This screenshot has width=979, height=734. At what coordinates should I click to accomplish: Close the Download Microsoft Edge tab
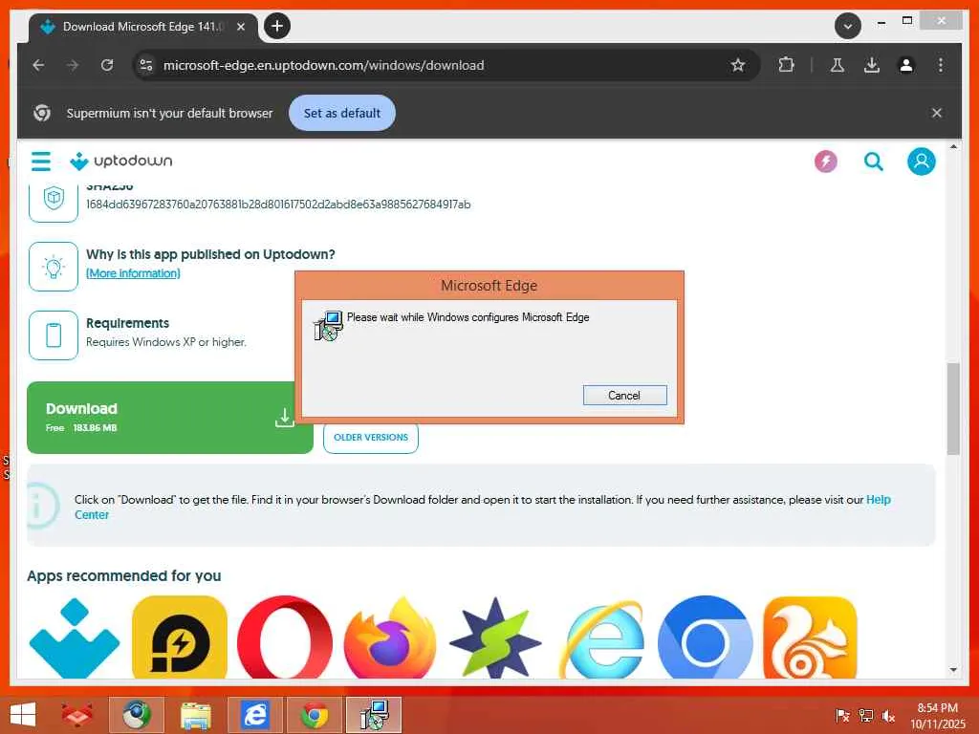tap(241, 27)
